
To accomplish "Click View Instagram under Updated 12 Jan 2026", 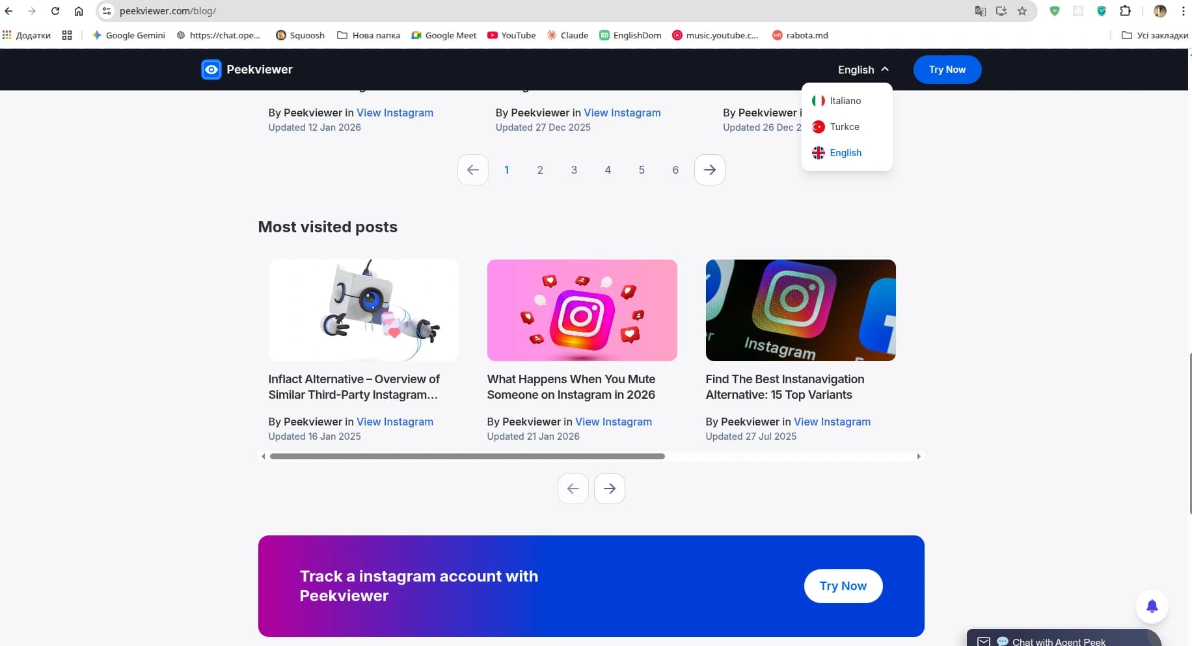I will click(395, 113).
